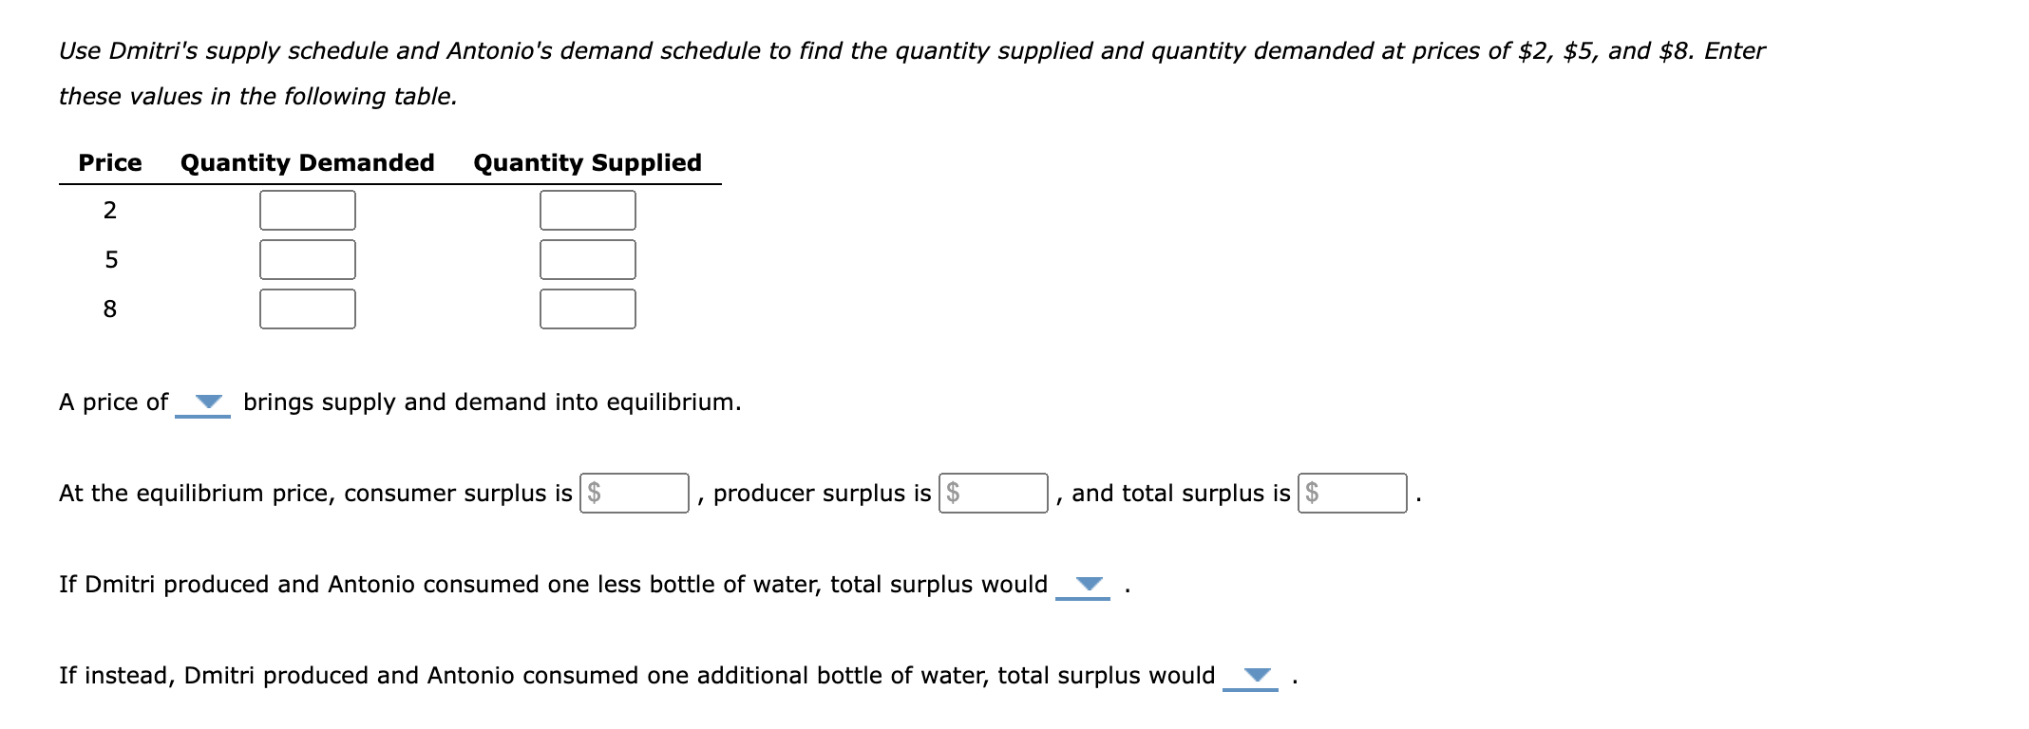Click the Quantity Supplied box for price 2
The height and width of the screenshot is (729, 2029).
tap(587, 208)
